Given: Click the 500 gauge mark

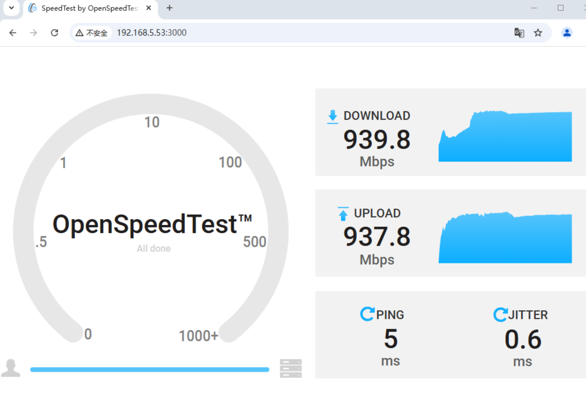Looking at the screenshot, I should (255, 242).
